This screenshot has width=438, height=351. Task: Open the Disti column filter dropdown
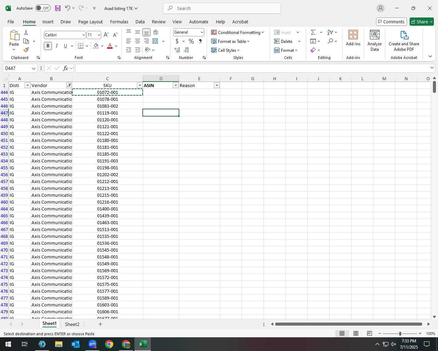tap(27, 85)
